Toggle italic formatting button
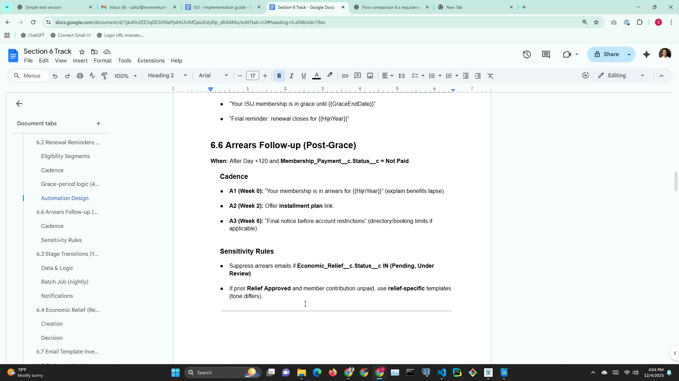This screenshot has height=381, width=679. pos(291,76)
